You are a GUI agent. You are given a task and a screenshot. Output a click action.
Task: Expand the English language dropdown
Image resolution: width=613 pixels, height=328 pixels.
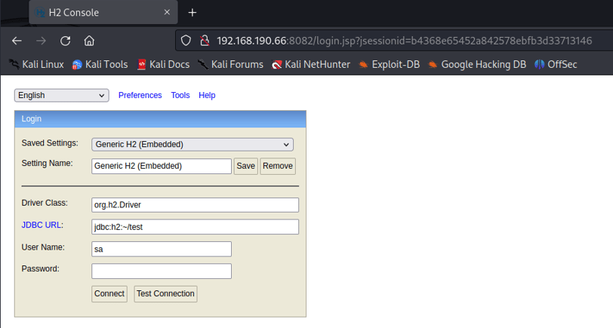click(62, 95)
